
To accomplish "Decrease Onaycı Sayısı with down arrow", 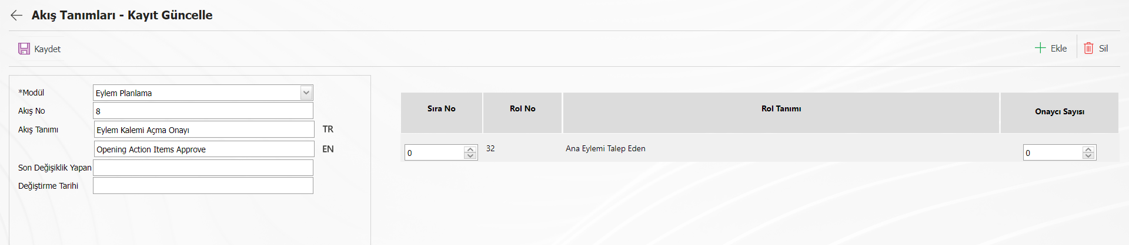I will 1088,156.
